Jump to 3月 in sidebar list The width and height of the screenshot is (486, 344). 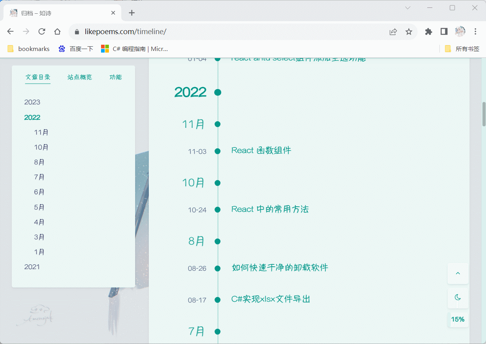(39, 237)
